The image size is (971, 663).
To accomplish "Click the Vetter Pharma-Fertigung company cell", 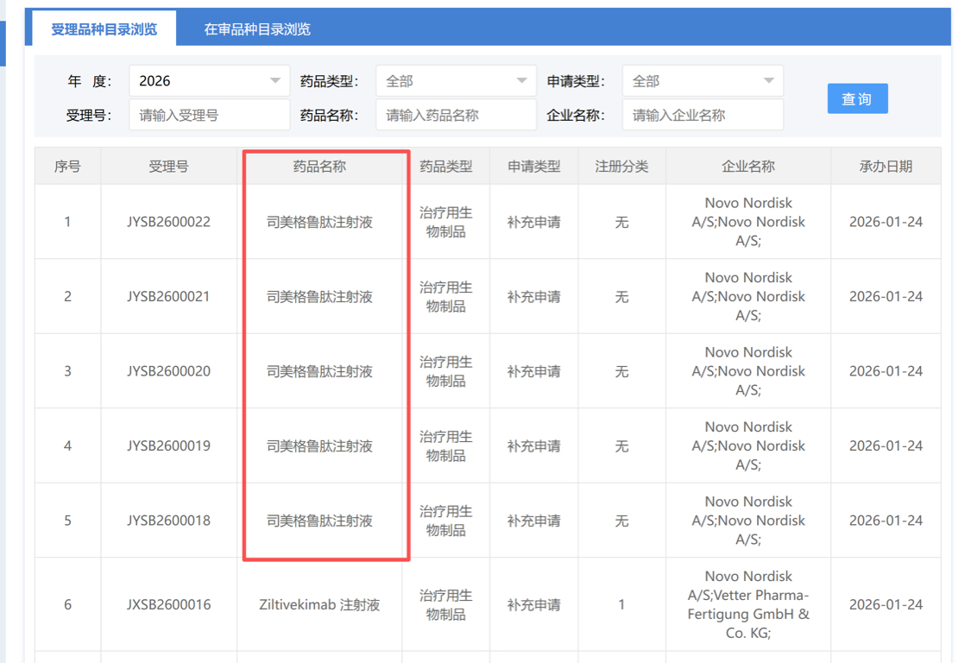I will 748,605.
